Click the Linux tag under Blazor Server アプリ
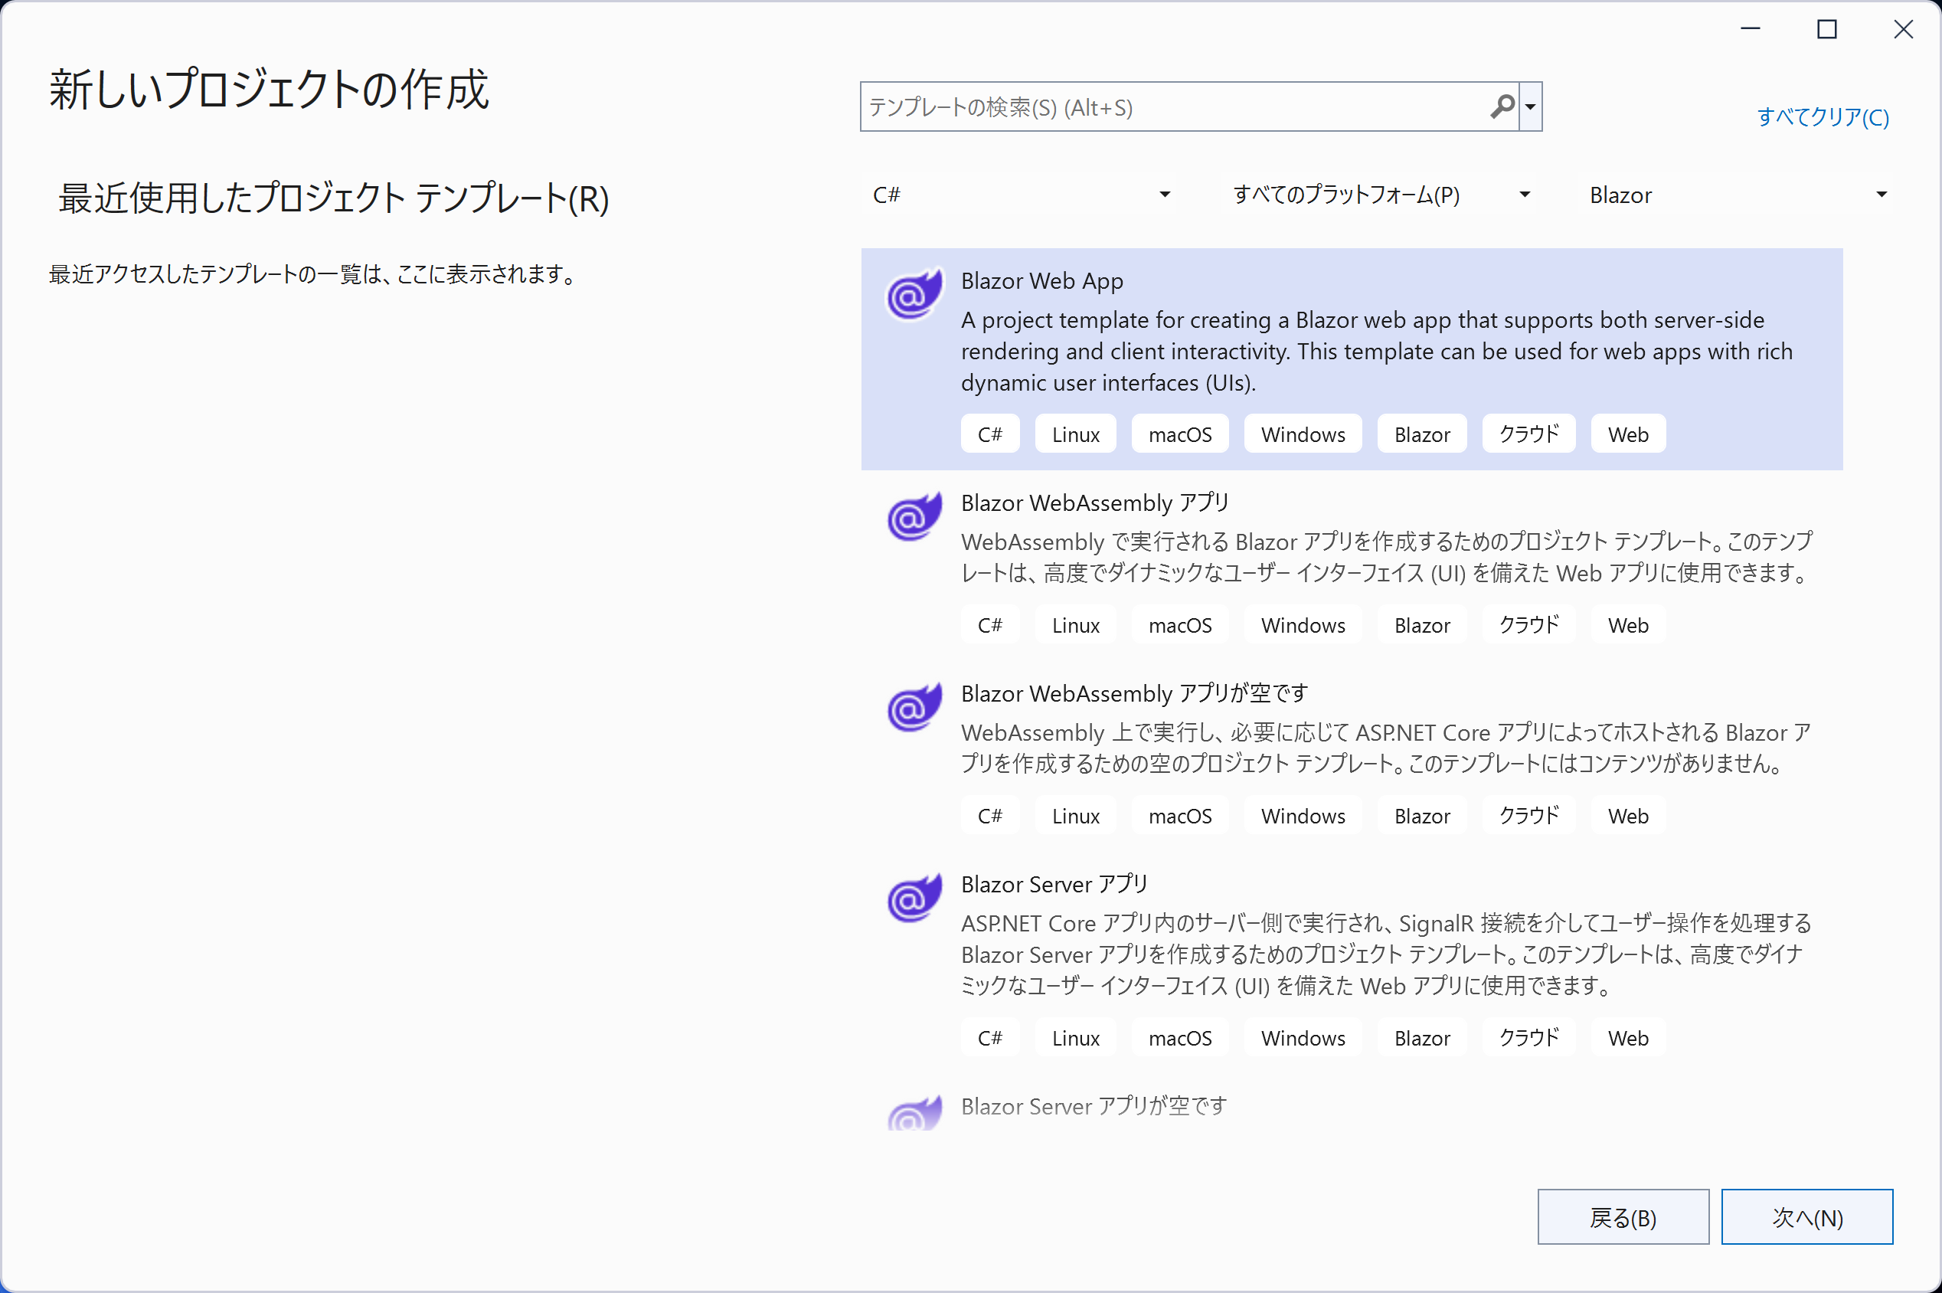The height and width of the screenshot is (1293, 1942). point(1076,1037)
